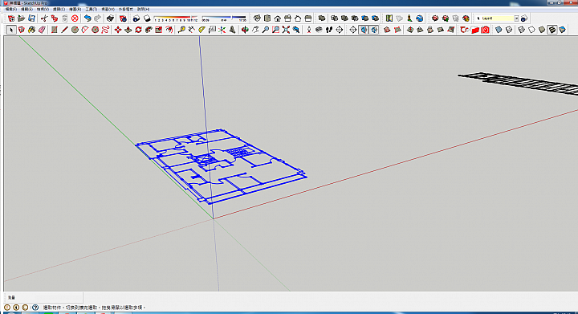Open the View menu
The image size is (578, 314).
tap(43, 9)
